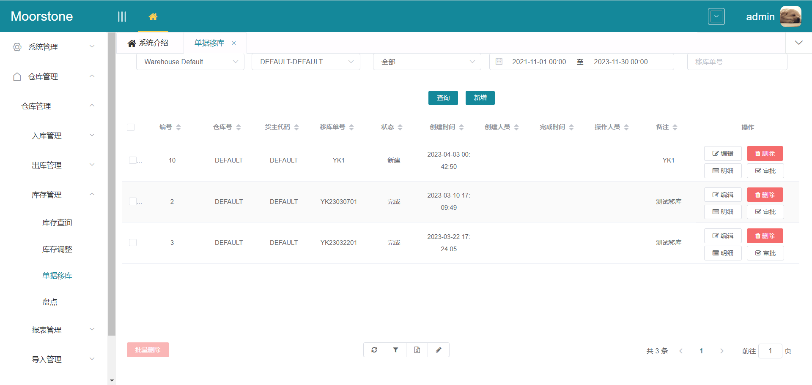Viewport: 812px width, 385px height.
Task: Open the DEFAULT-DEFAULT dropdown
Action: coord(306,62)
